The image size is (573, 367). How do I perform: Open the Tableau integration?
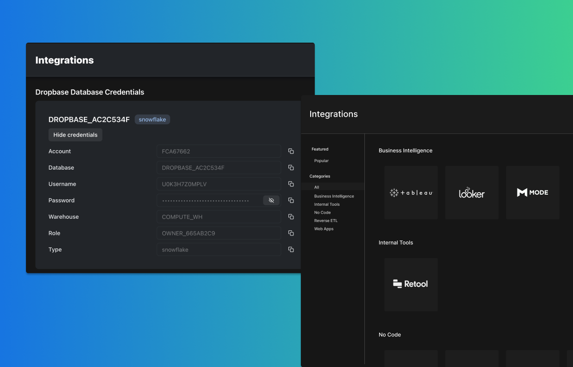[411, 192]
